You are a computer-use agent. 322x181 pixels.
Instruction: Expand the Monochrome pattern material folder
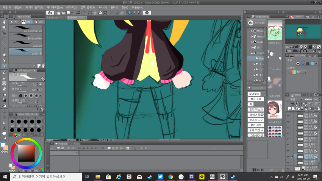(252, 31)
